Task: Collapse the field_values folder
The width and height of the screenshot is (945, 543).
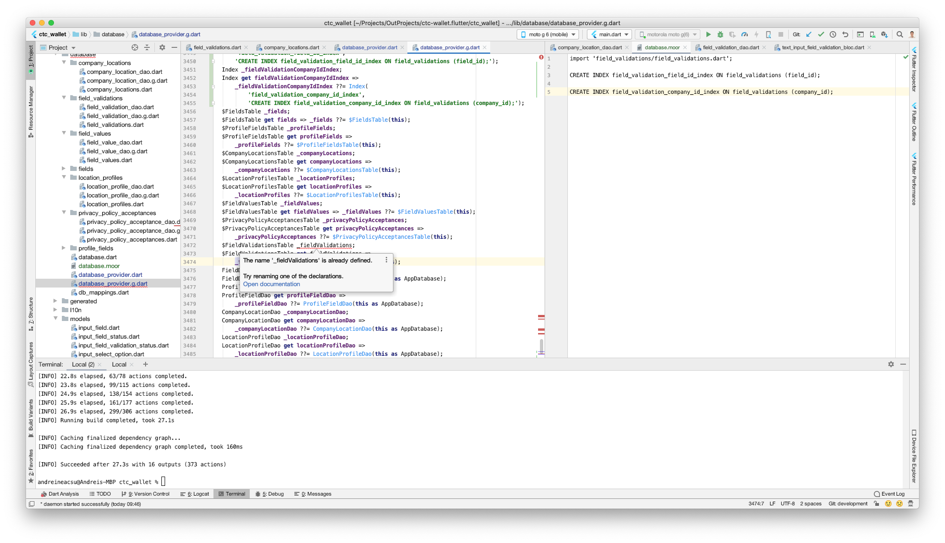Action: click(x=64, y=133)
